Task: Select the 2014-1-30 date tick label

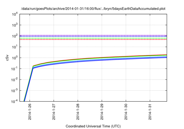Action: 126,113
